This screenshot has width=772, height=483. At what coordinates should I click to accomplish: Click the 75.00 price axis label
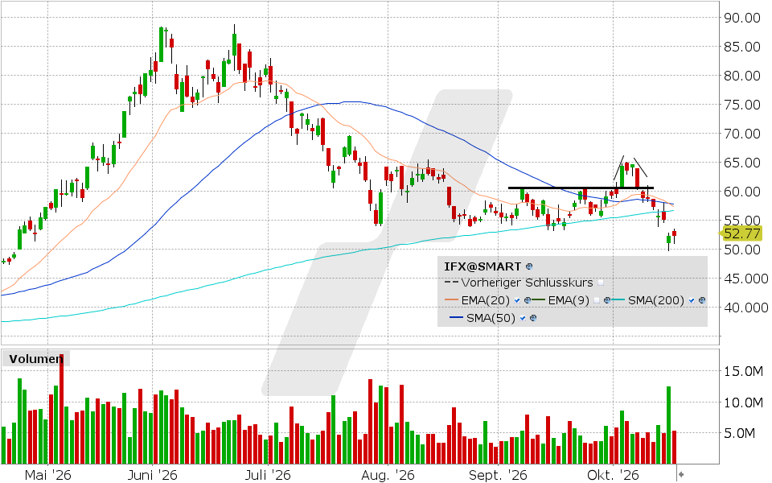tap(742, 105)
